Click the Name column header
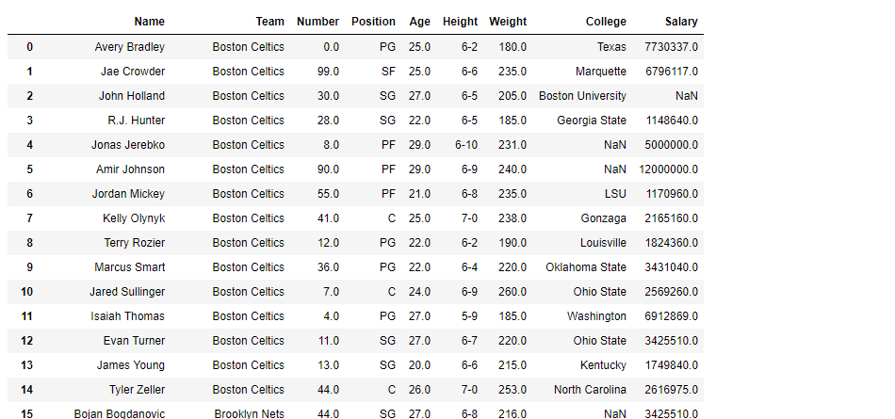Viewport: 895px width, 419px height. (x=149, y=22)
